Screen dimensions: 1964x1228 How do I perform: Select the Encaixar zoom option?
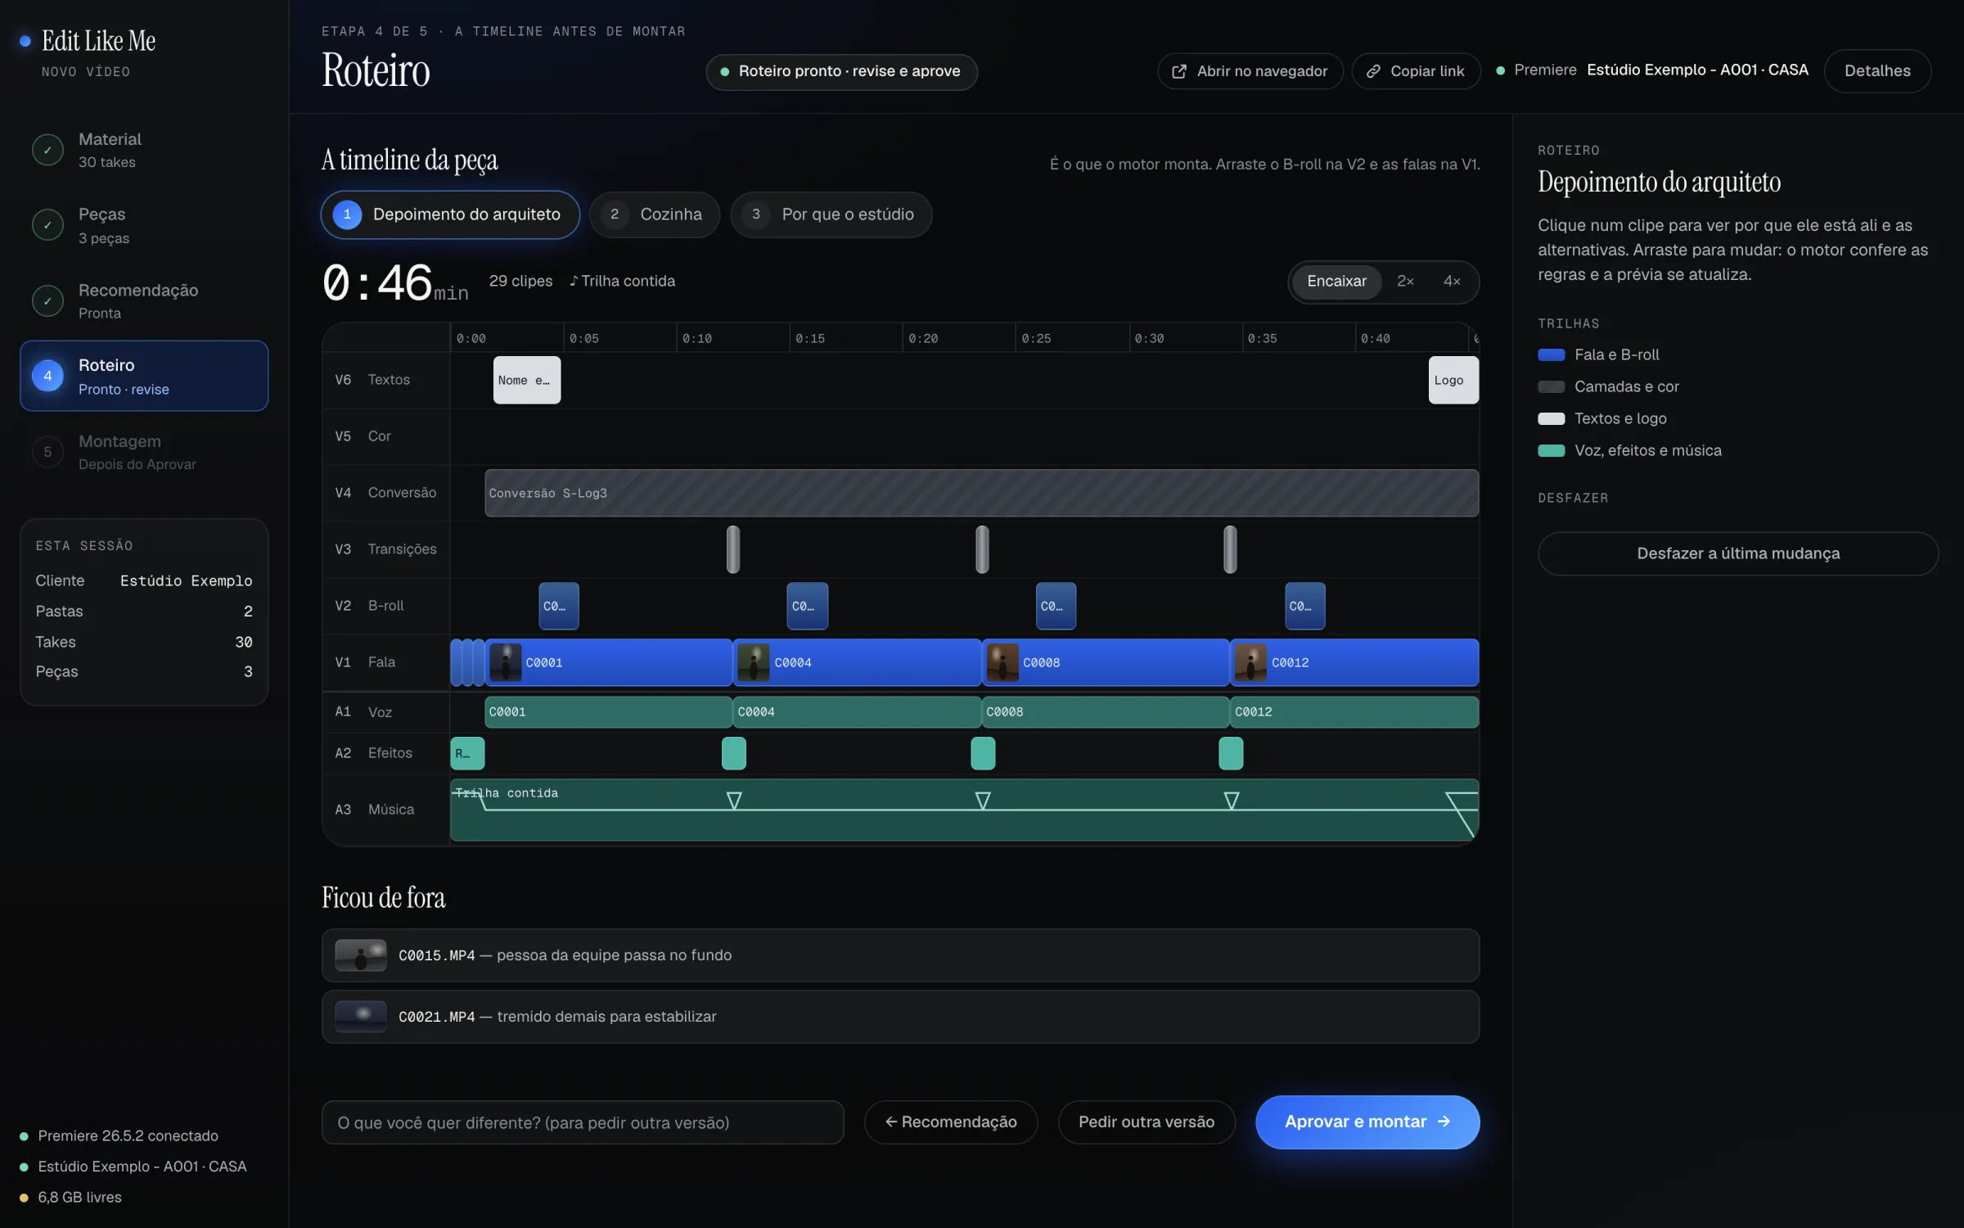(1336, 282)
